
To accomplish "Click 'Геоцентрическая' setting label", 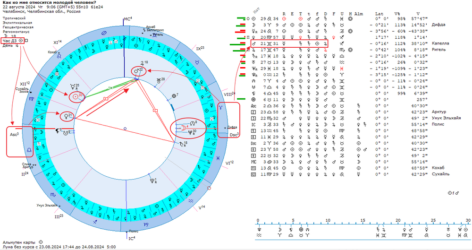I will [x=18, y=27].
